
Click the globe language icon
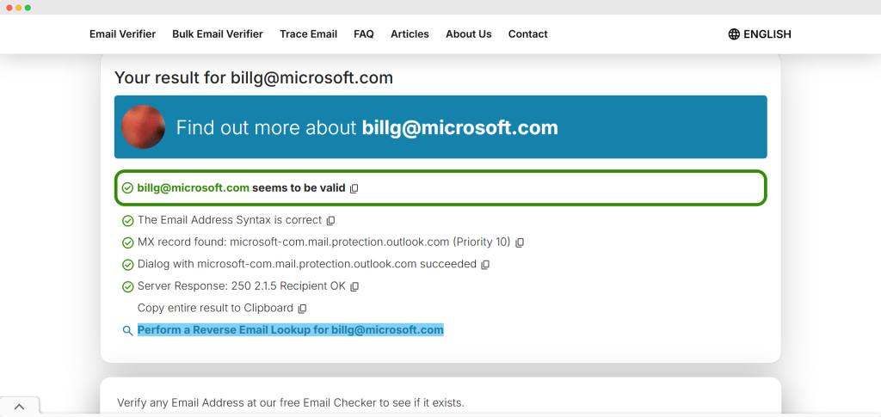pos(734,34)
